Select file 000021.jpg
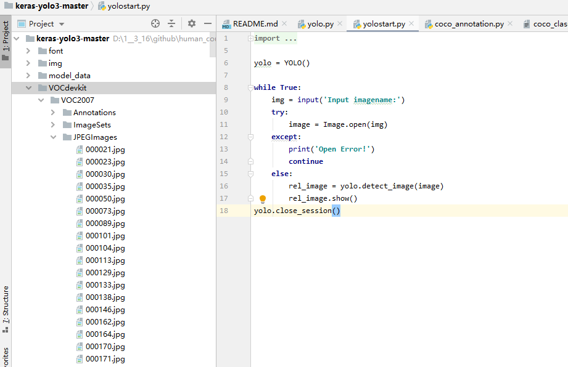This screenshot has width=568, height=367. tap(105, 150)
